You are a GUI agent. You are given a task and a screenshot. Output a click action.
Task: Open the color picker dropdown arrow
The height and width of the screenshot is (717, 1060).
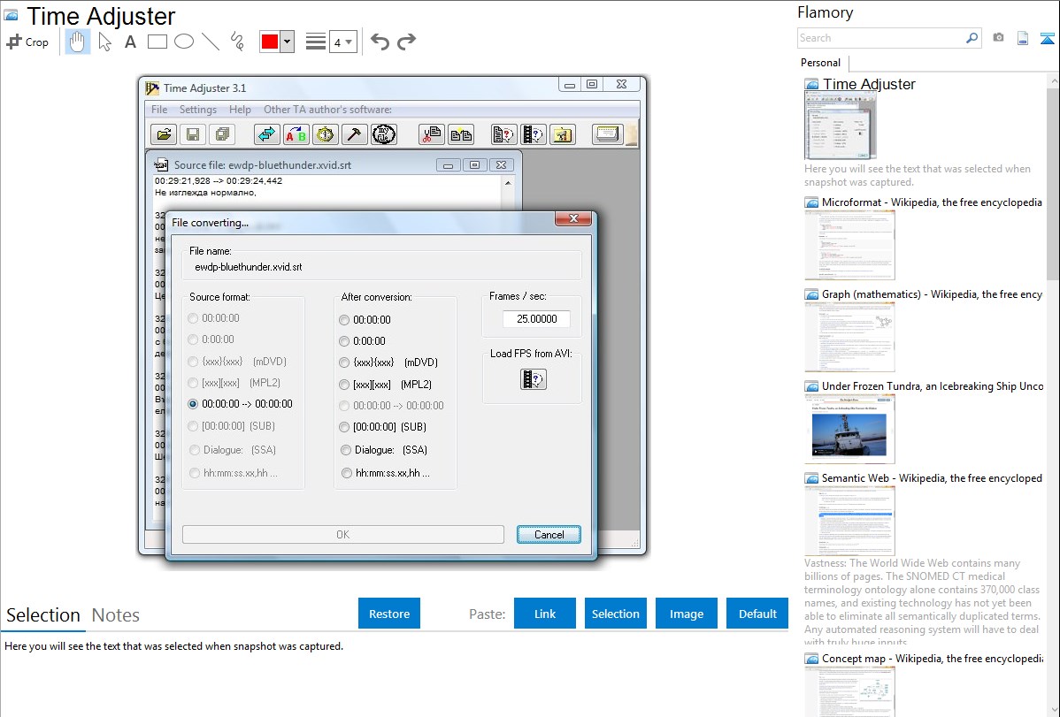click(x=288, y=42)
